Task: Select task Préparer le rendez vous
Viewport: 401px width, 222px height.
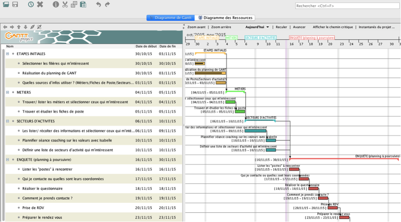Action: [42, 217]
